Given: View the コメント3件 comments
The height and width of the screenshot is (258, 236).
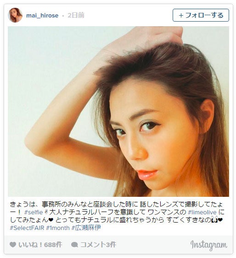Looking at the screenshot, I should click(x=98, y=245).
